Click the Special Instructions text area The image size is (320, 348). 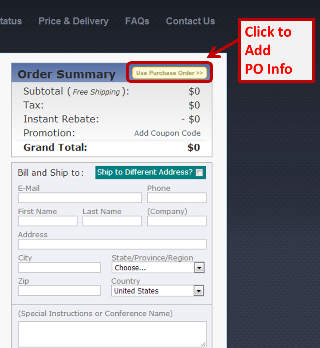coord(112,334)
